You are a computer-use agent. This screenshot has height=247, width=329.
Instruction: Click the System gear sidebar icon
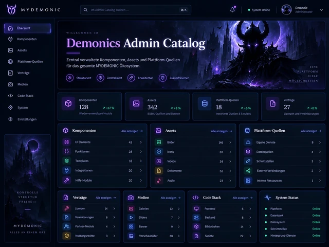point(10,108)
